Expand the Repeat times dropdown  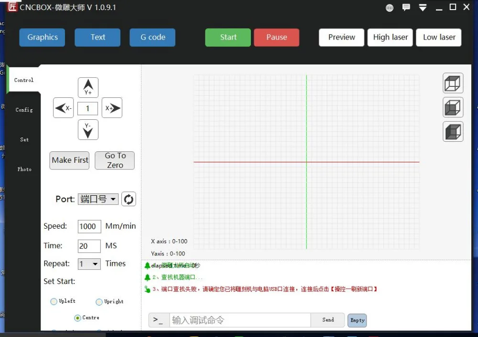pos(89,263)
